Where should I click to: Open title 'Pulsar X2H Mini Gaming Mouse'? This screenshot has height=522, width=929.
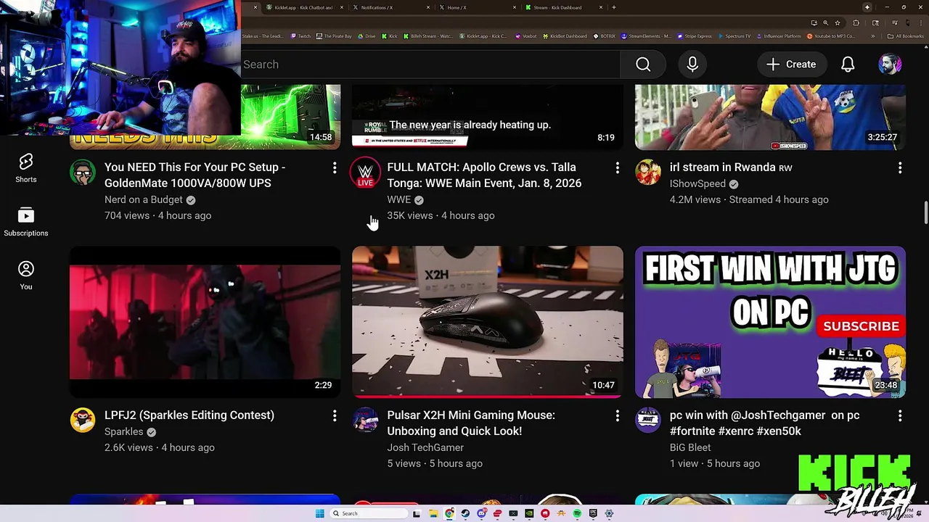point(471,423)
